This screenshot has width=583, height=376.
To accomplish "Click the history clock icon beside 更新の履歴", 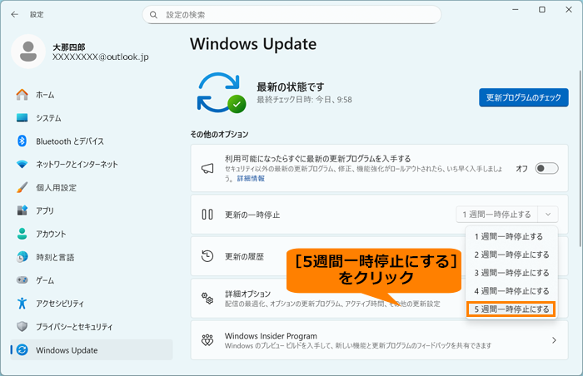I will click(x=207, y=256).
